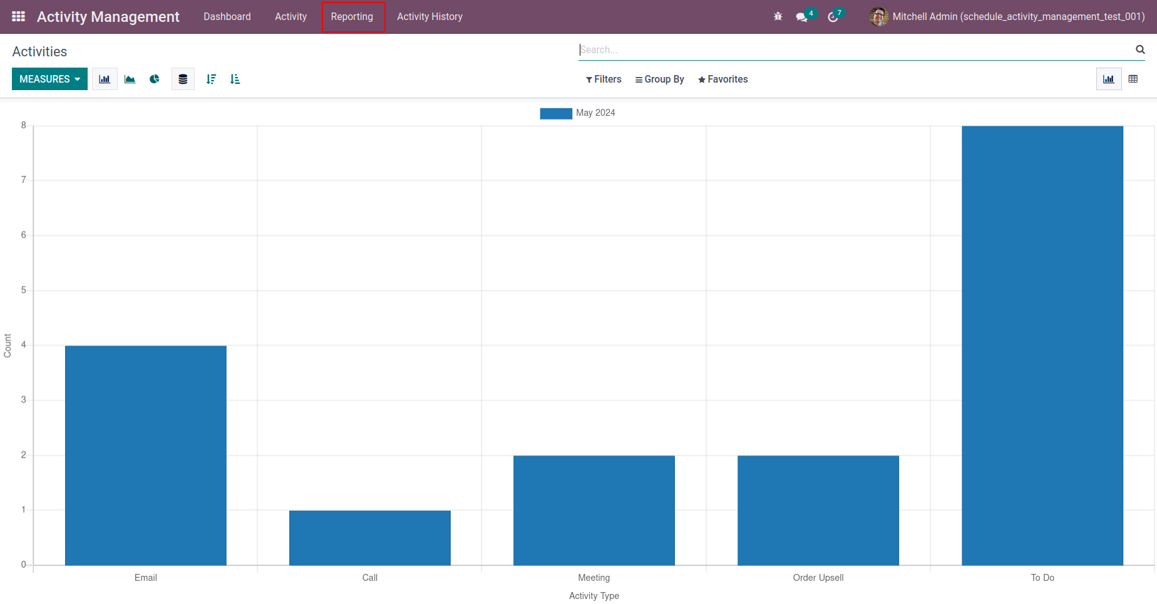Open the Dashboard menu
Screen dimensions: 1157x604
tap(227, 17)
